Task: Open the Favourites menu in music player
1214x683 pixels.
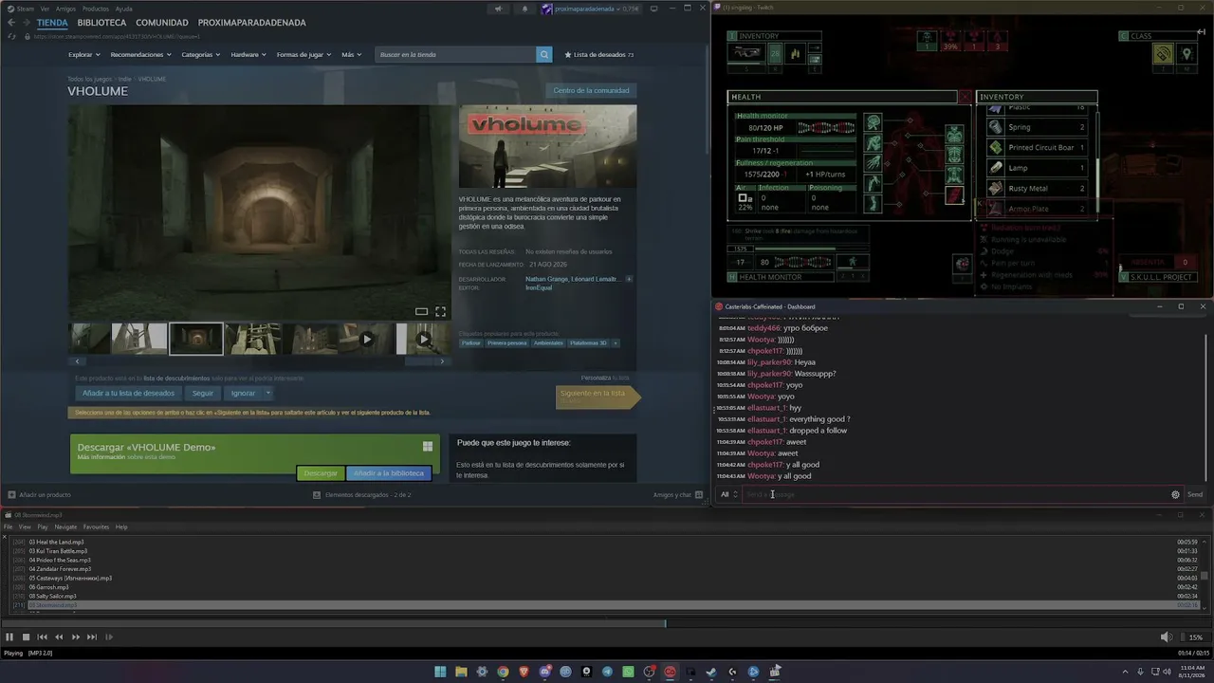Action: (96, 527)
